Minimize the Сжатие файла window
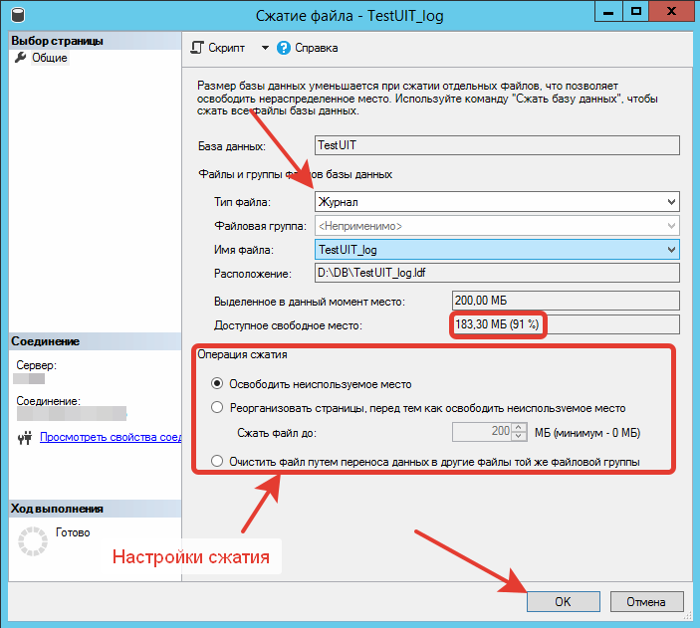This screenshot has width=700, height=628. (608, 11)
